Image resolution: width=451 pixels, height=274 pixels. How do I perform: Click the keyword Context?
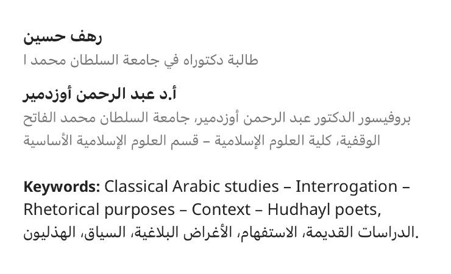point(221,209)
